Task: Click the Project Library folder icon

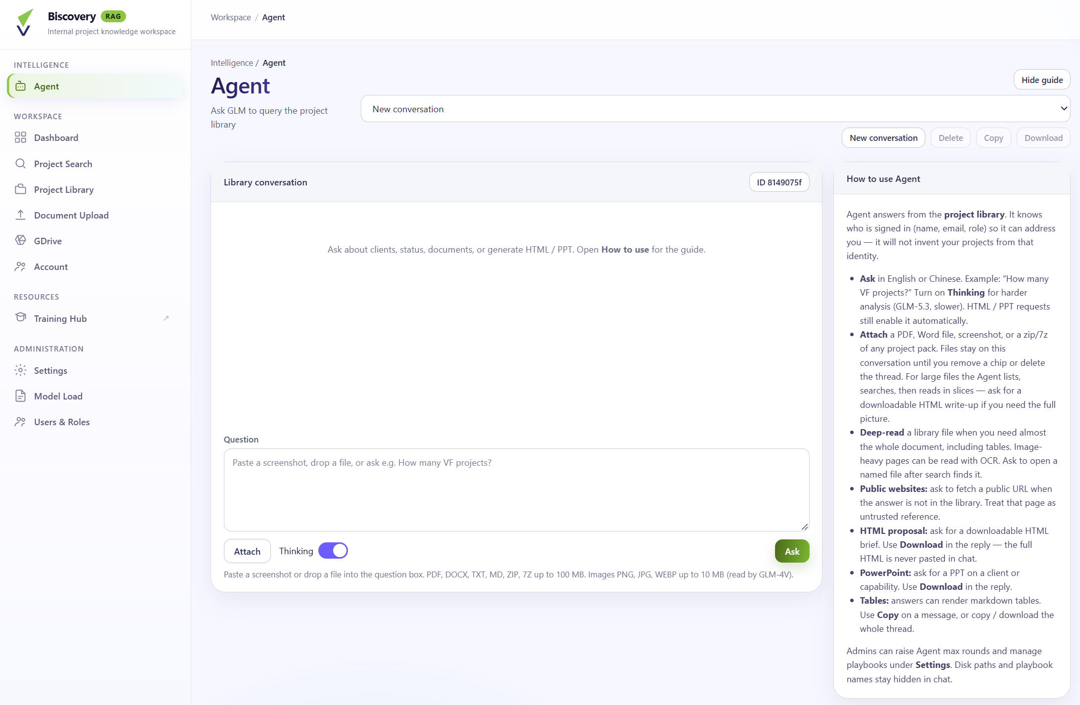Action: coord(20,189)
